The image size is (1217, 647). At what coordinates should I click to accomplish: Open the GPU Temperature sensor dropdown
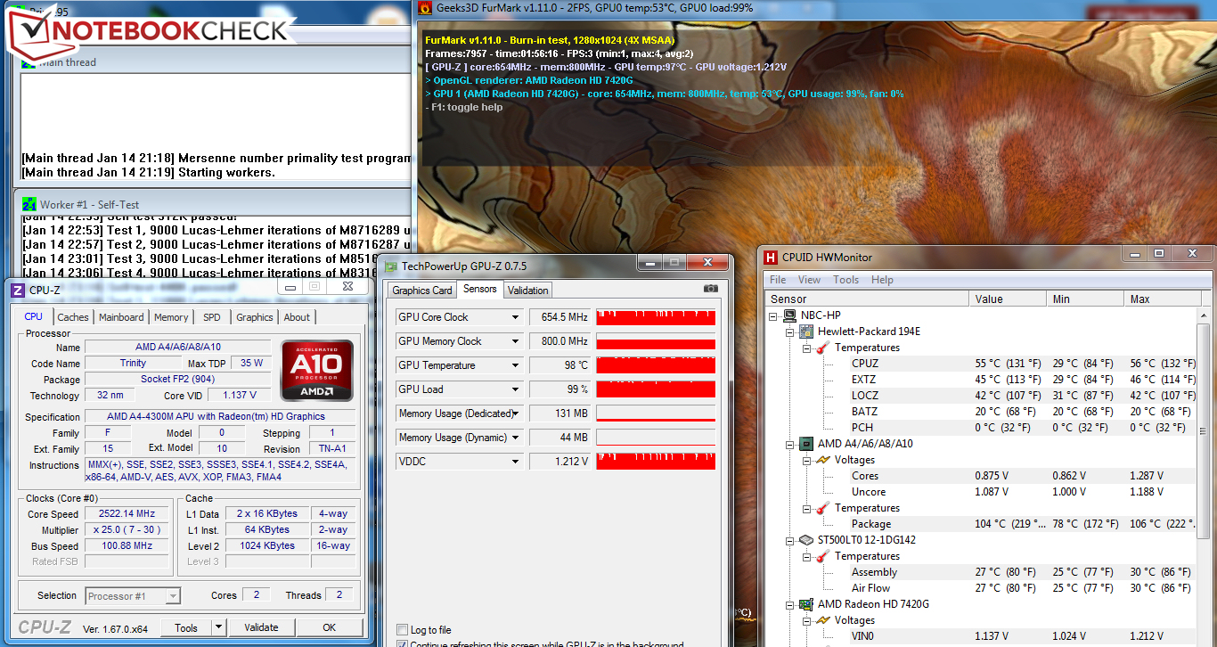[x=515, y=365]
